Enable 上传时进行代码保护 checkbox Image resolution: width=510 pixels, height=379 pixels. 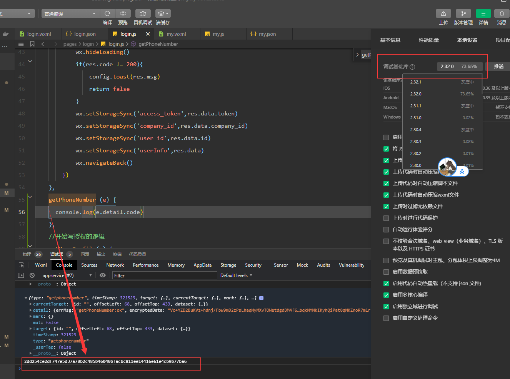tap(386, 218)
